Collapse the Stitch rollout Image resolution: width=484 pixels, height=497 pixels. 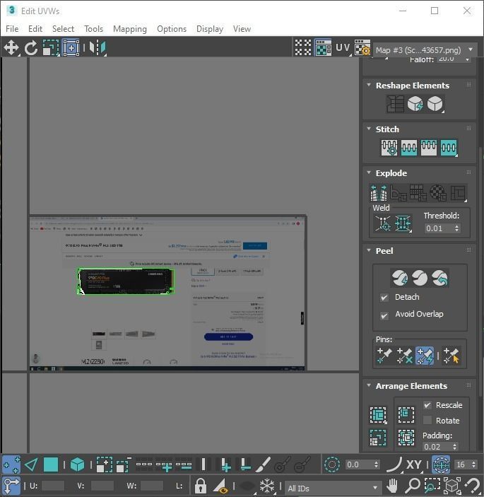click(x=369, y=129)
